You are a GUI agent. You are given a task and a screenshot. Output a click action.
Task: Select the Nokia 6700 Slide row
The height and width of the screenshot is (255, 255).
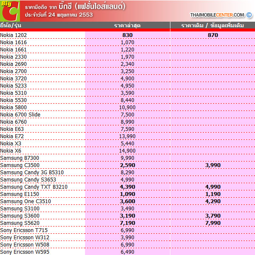(20, 115)
